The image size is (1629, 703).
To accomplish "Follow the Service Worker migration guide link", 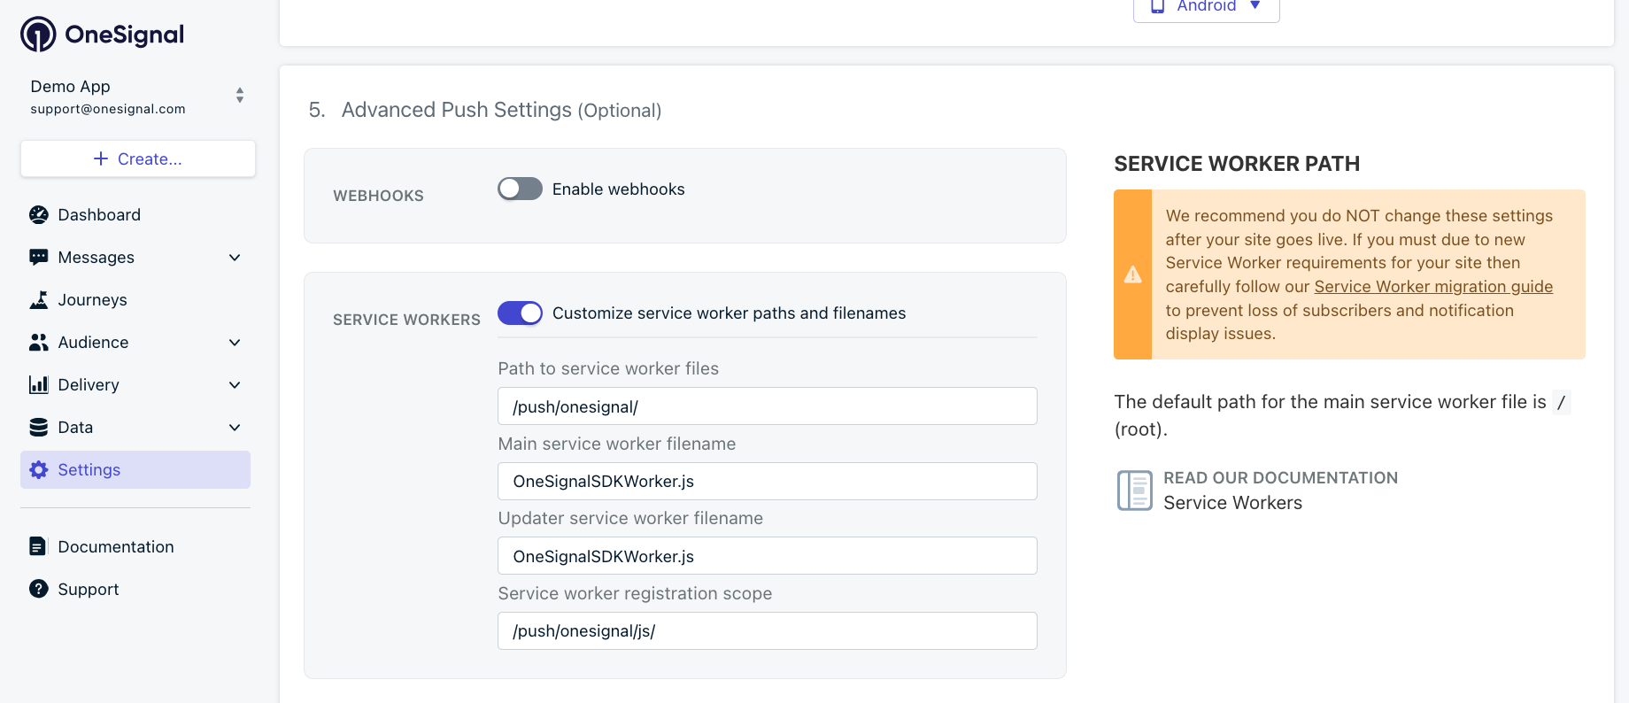I will (1433, 287).
